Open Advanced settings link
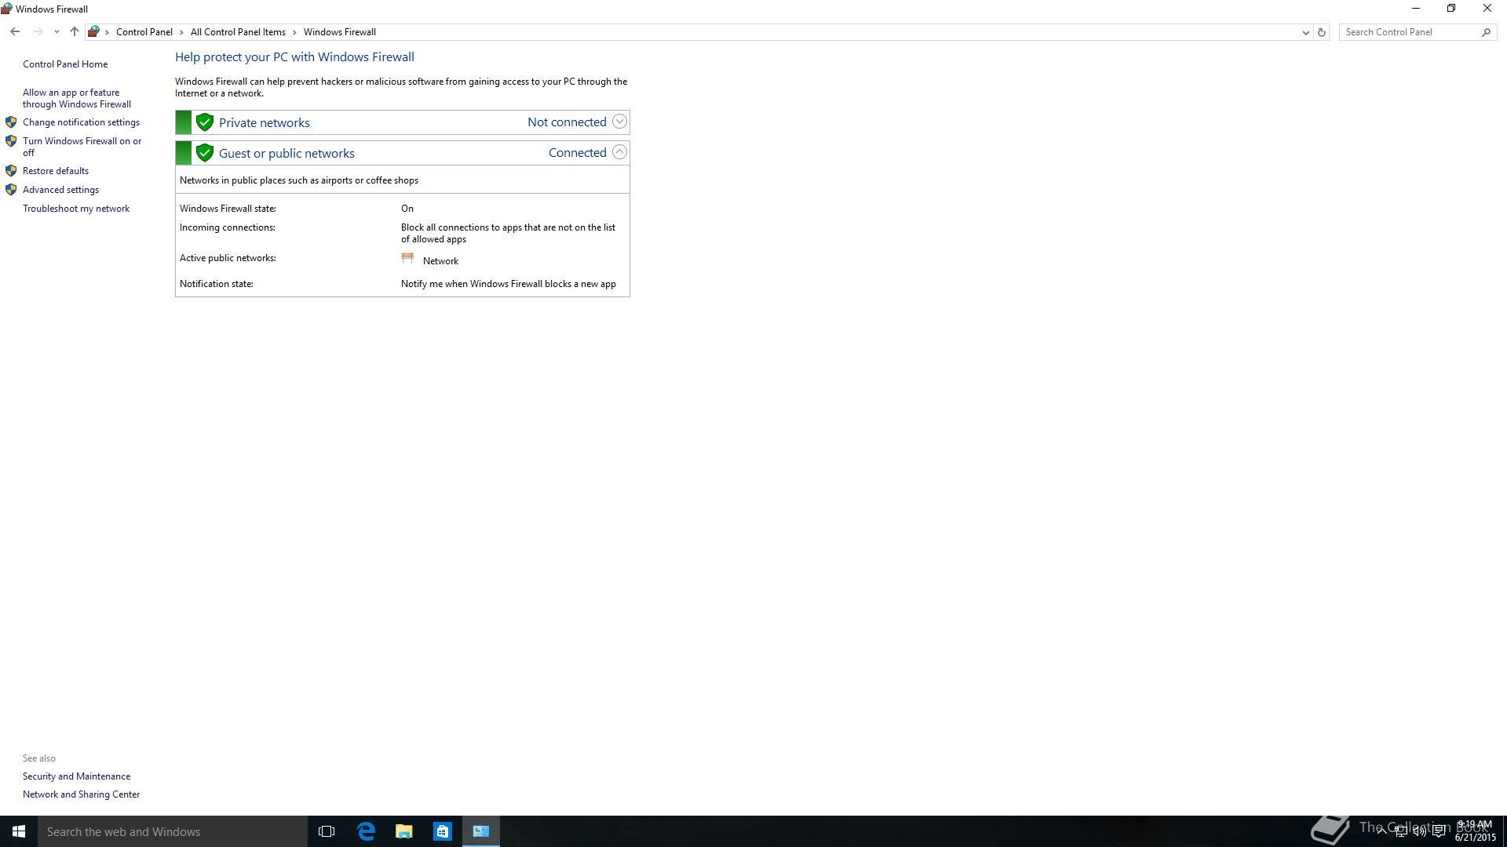Screen dimensions: 1507x847 (60, 190)
